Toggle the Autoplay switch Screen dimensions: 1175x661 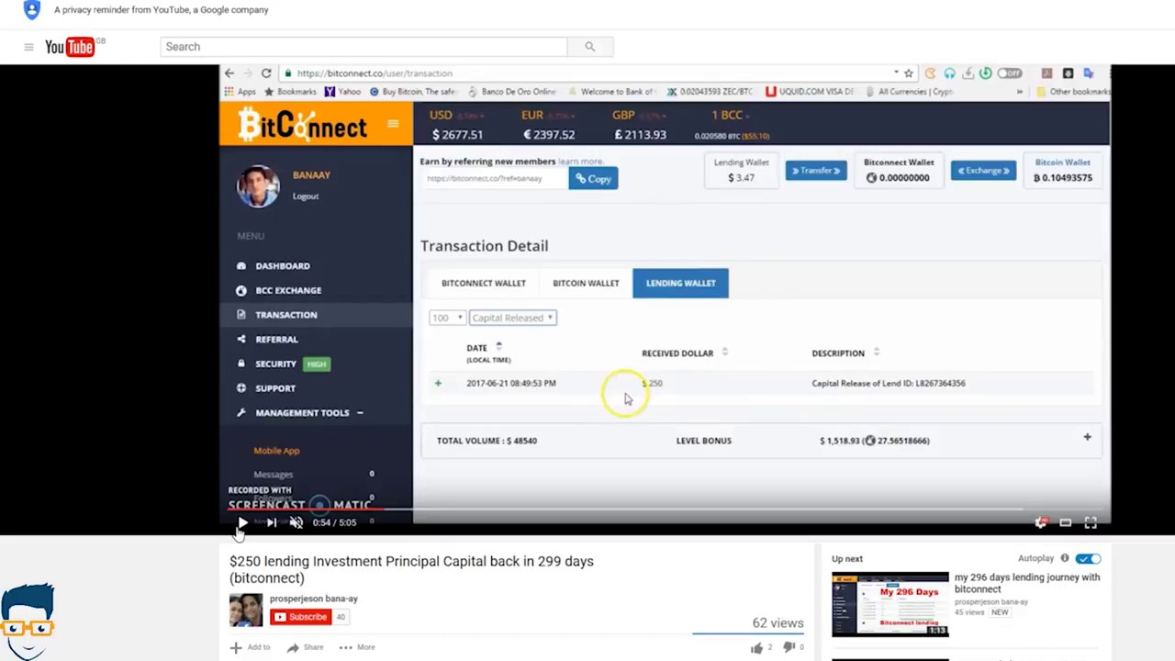pos(1088,558)
